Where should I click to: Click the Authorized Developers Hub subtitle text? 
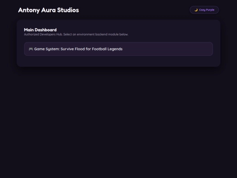[76, 34]
